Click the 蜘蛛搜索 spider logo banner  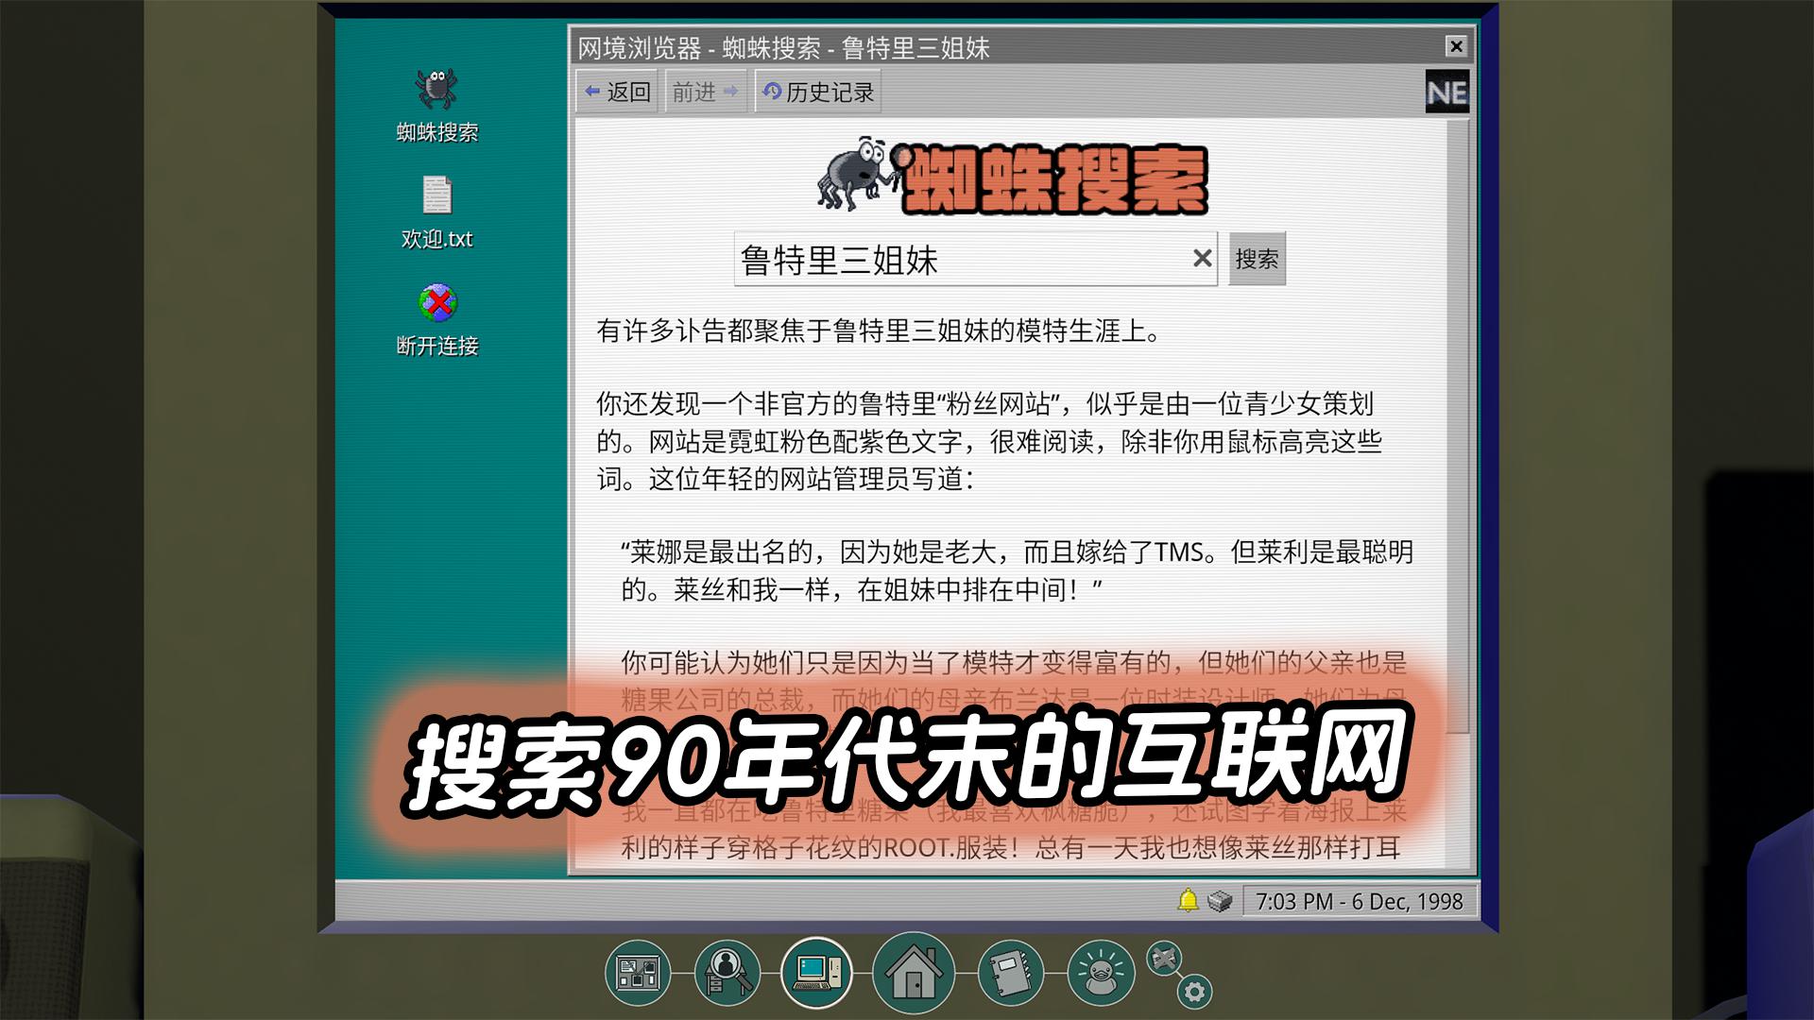click(1012, 177)
